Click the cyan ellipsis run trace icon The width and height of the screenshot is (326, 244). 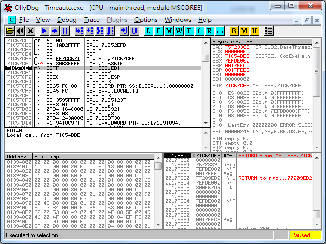[x=220, y=31]
